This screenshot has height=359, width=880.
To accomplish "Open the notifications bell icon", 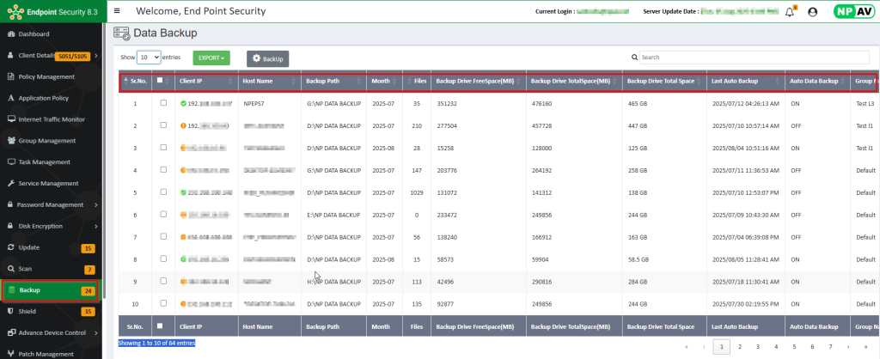I will pyautogui.click(x=790, y=12).
